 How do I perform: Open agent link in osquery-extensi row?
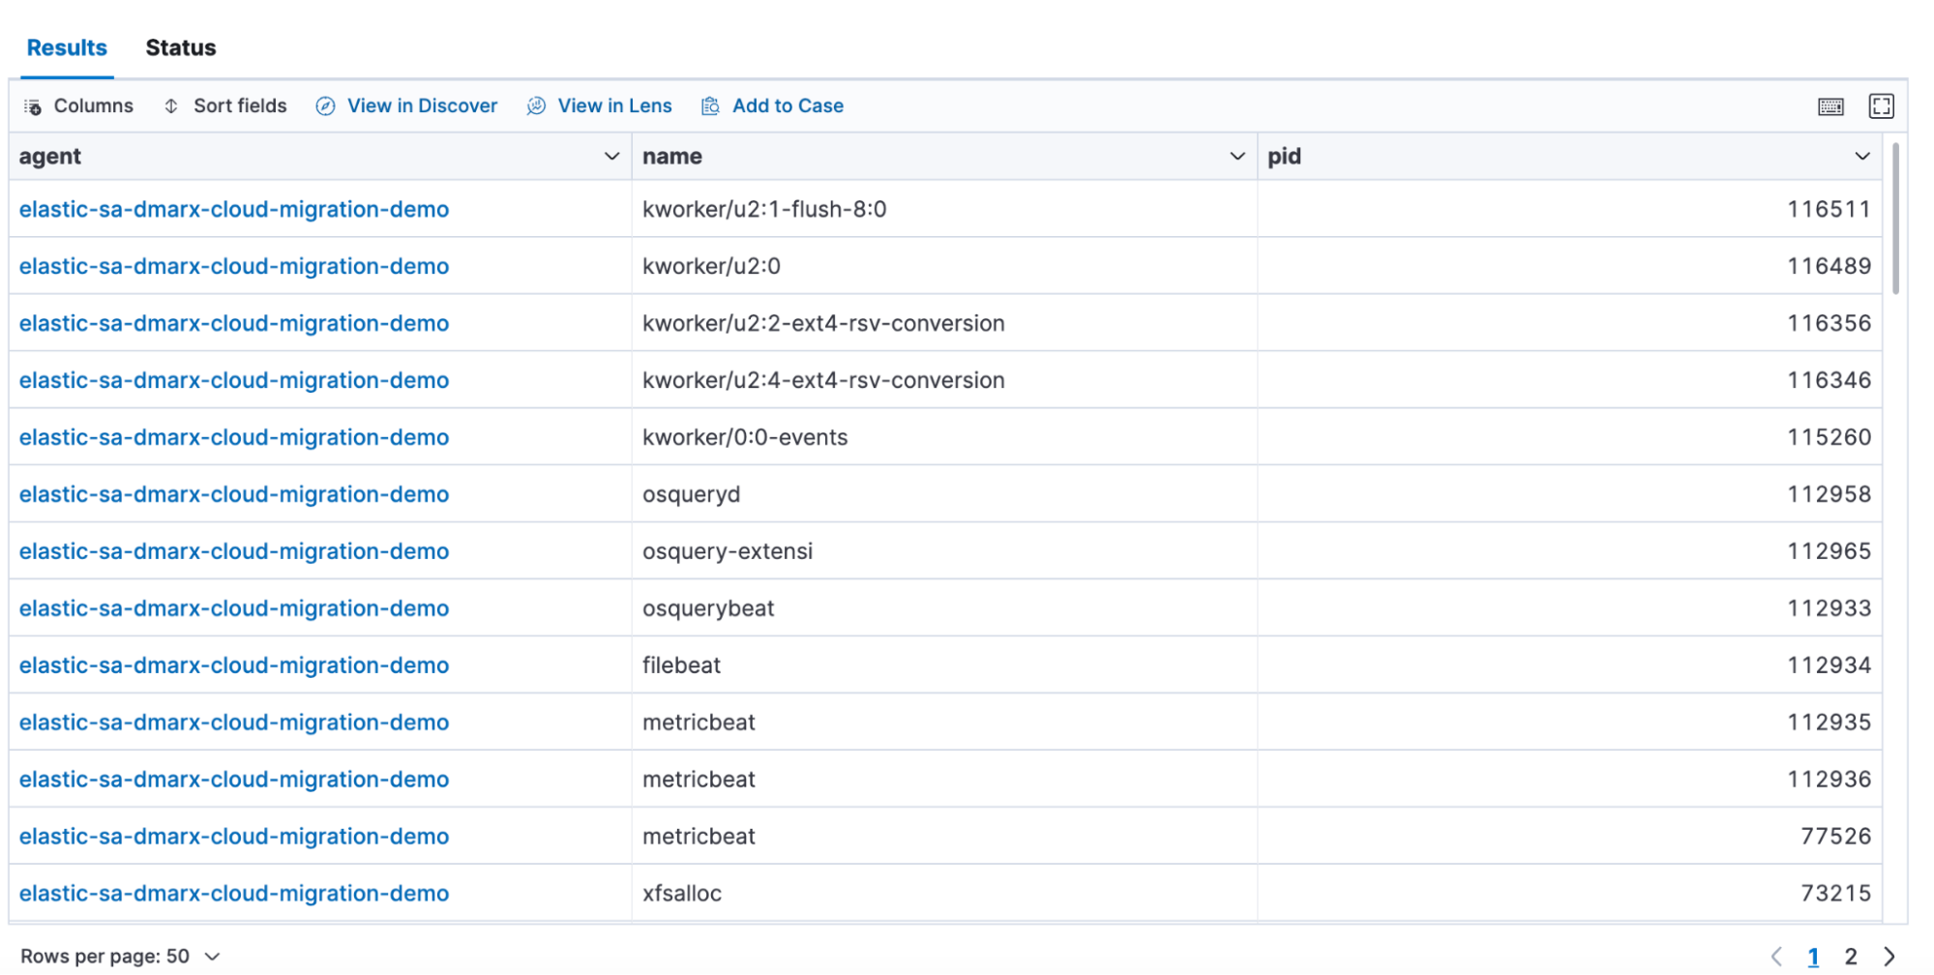click(234, 551)
